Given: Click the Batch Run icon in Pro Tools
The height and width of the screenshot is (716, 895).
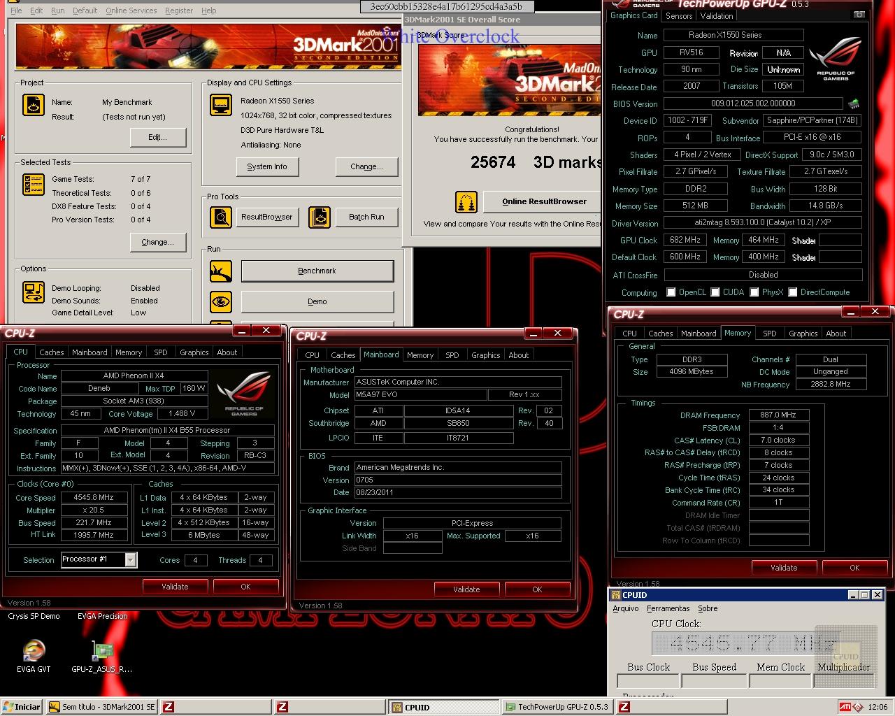Looking at the screenshot, I should 319,217.
